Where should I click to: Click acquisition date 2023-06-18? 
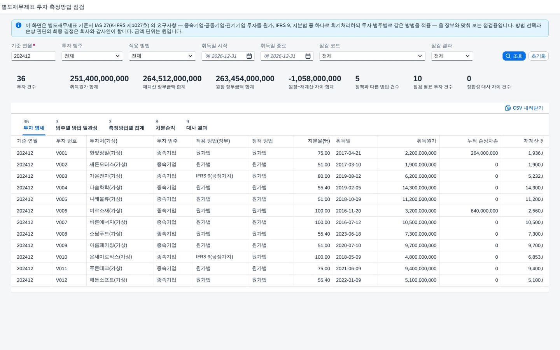tap(348, 234)
